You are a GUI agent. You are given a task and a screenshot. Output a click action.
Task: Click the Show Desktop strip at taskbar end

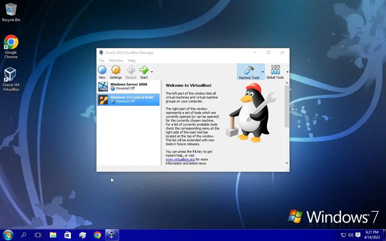(384, 235)
